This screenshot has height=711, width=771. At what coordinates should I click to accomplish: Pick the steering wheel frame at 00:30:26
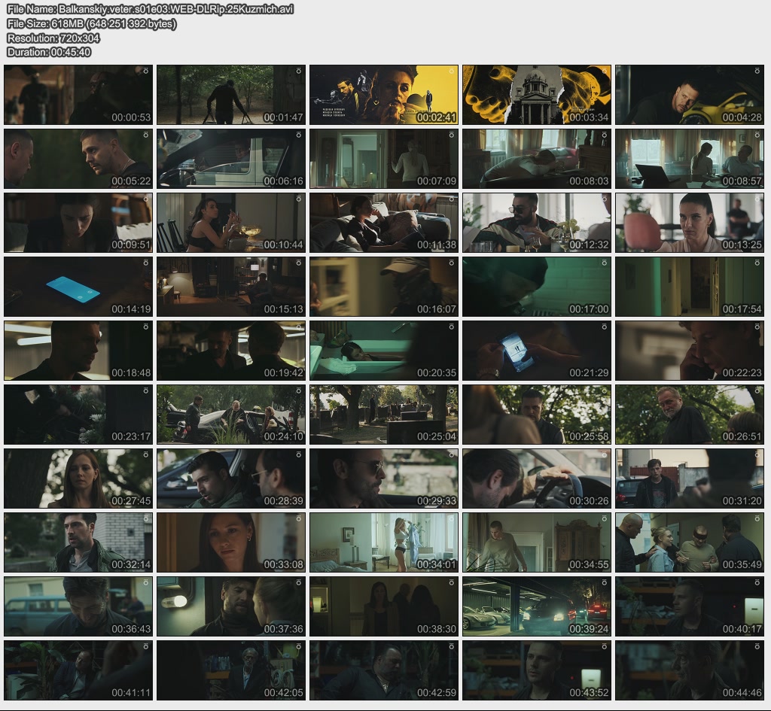tap(537, 479)
